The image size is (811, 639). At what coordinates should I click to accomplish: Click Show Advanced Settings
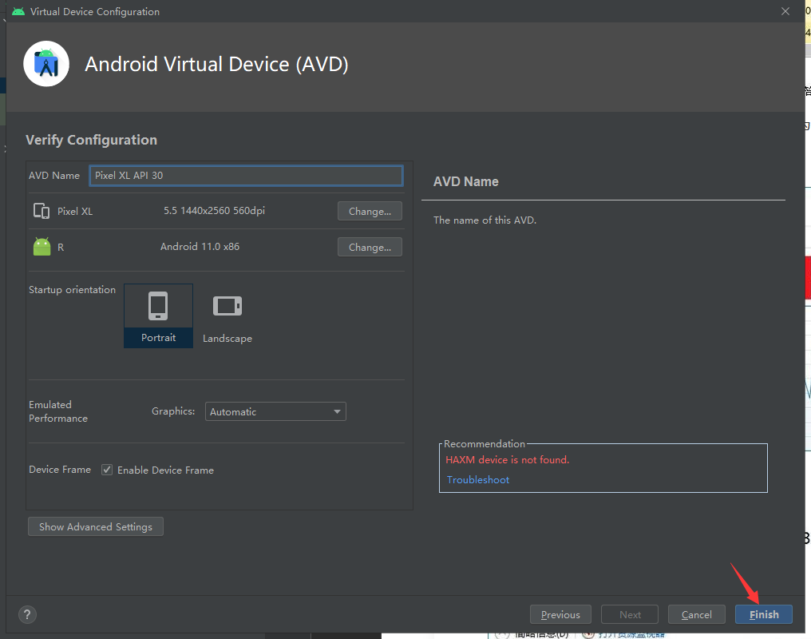tap(96, 526)
